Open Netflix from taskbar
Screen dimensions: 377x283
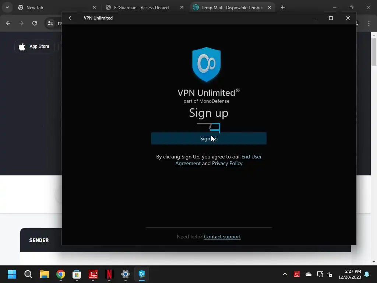[109, 274]
